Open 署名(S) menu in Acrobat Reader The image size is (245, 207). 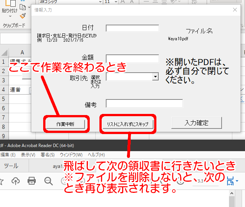pyautogui.click(x=48, y=155)
